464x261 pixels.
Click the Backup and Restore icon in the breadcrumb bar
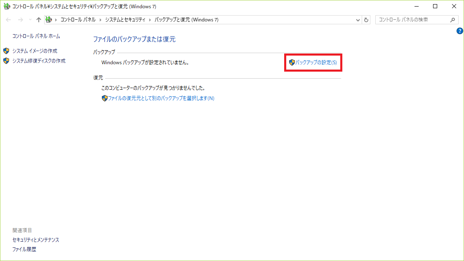tap(48, 19)
